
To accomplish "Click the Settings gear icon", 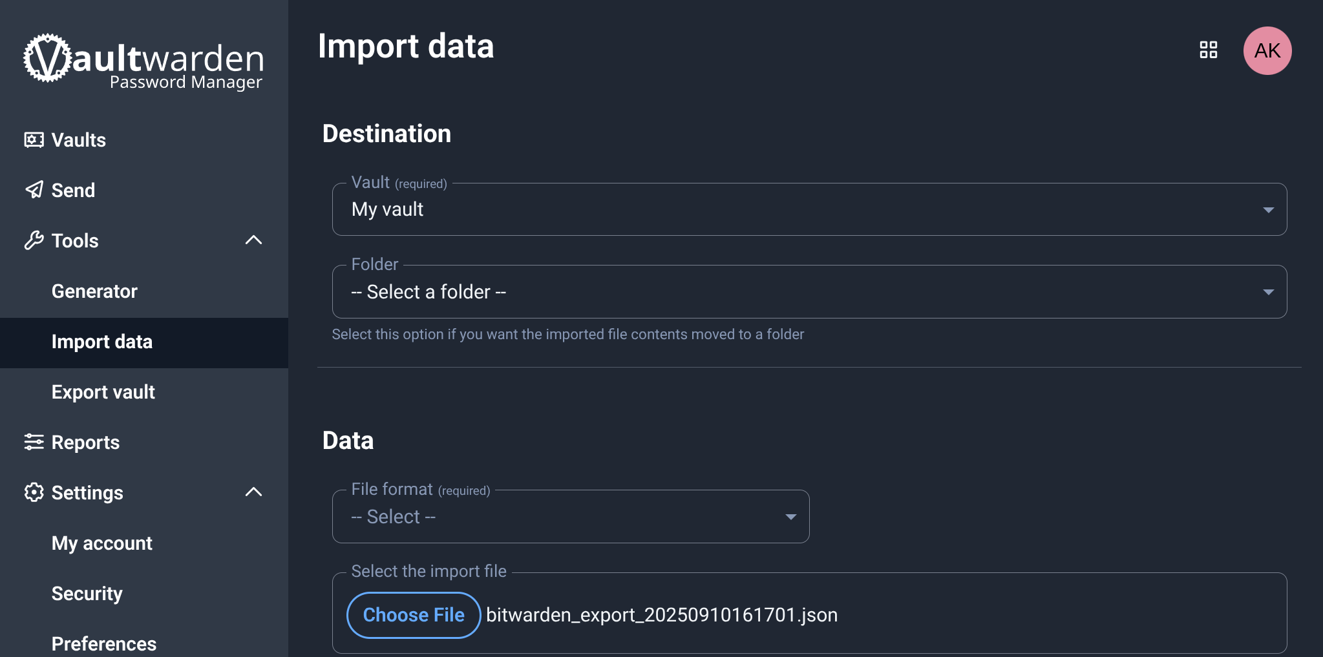I will tap(34, 492).
